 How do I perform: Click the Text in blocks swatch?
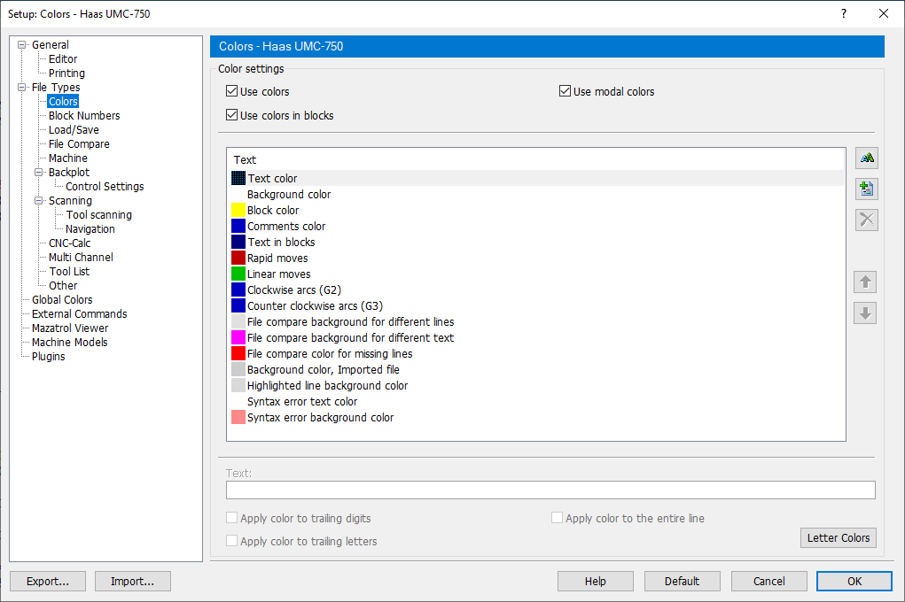point(238,243)
